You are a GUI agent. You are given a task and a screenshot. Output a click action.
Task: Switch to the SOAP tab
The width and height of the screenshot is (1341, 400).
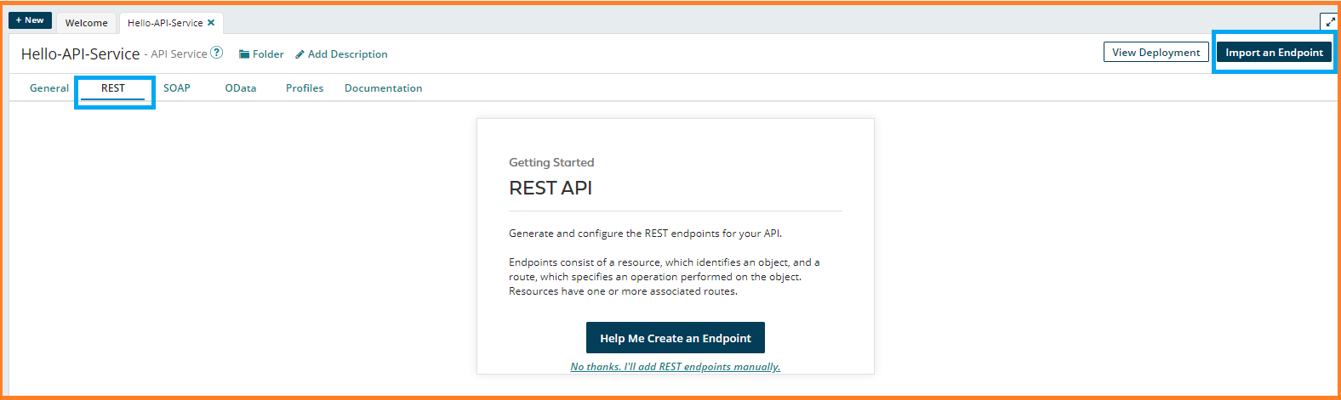[177, 88]
